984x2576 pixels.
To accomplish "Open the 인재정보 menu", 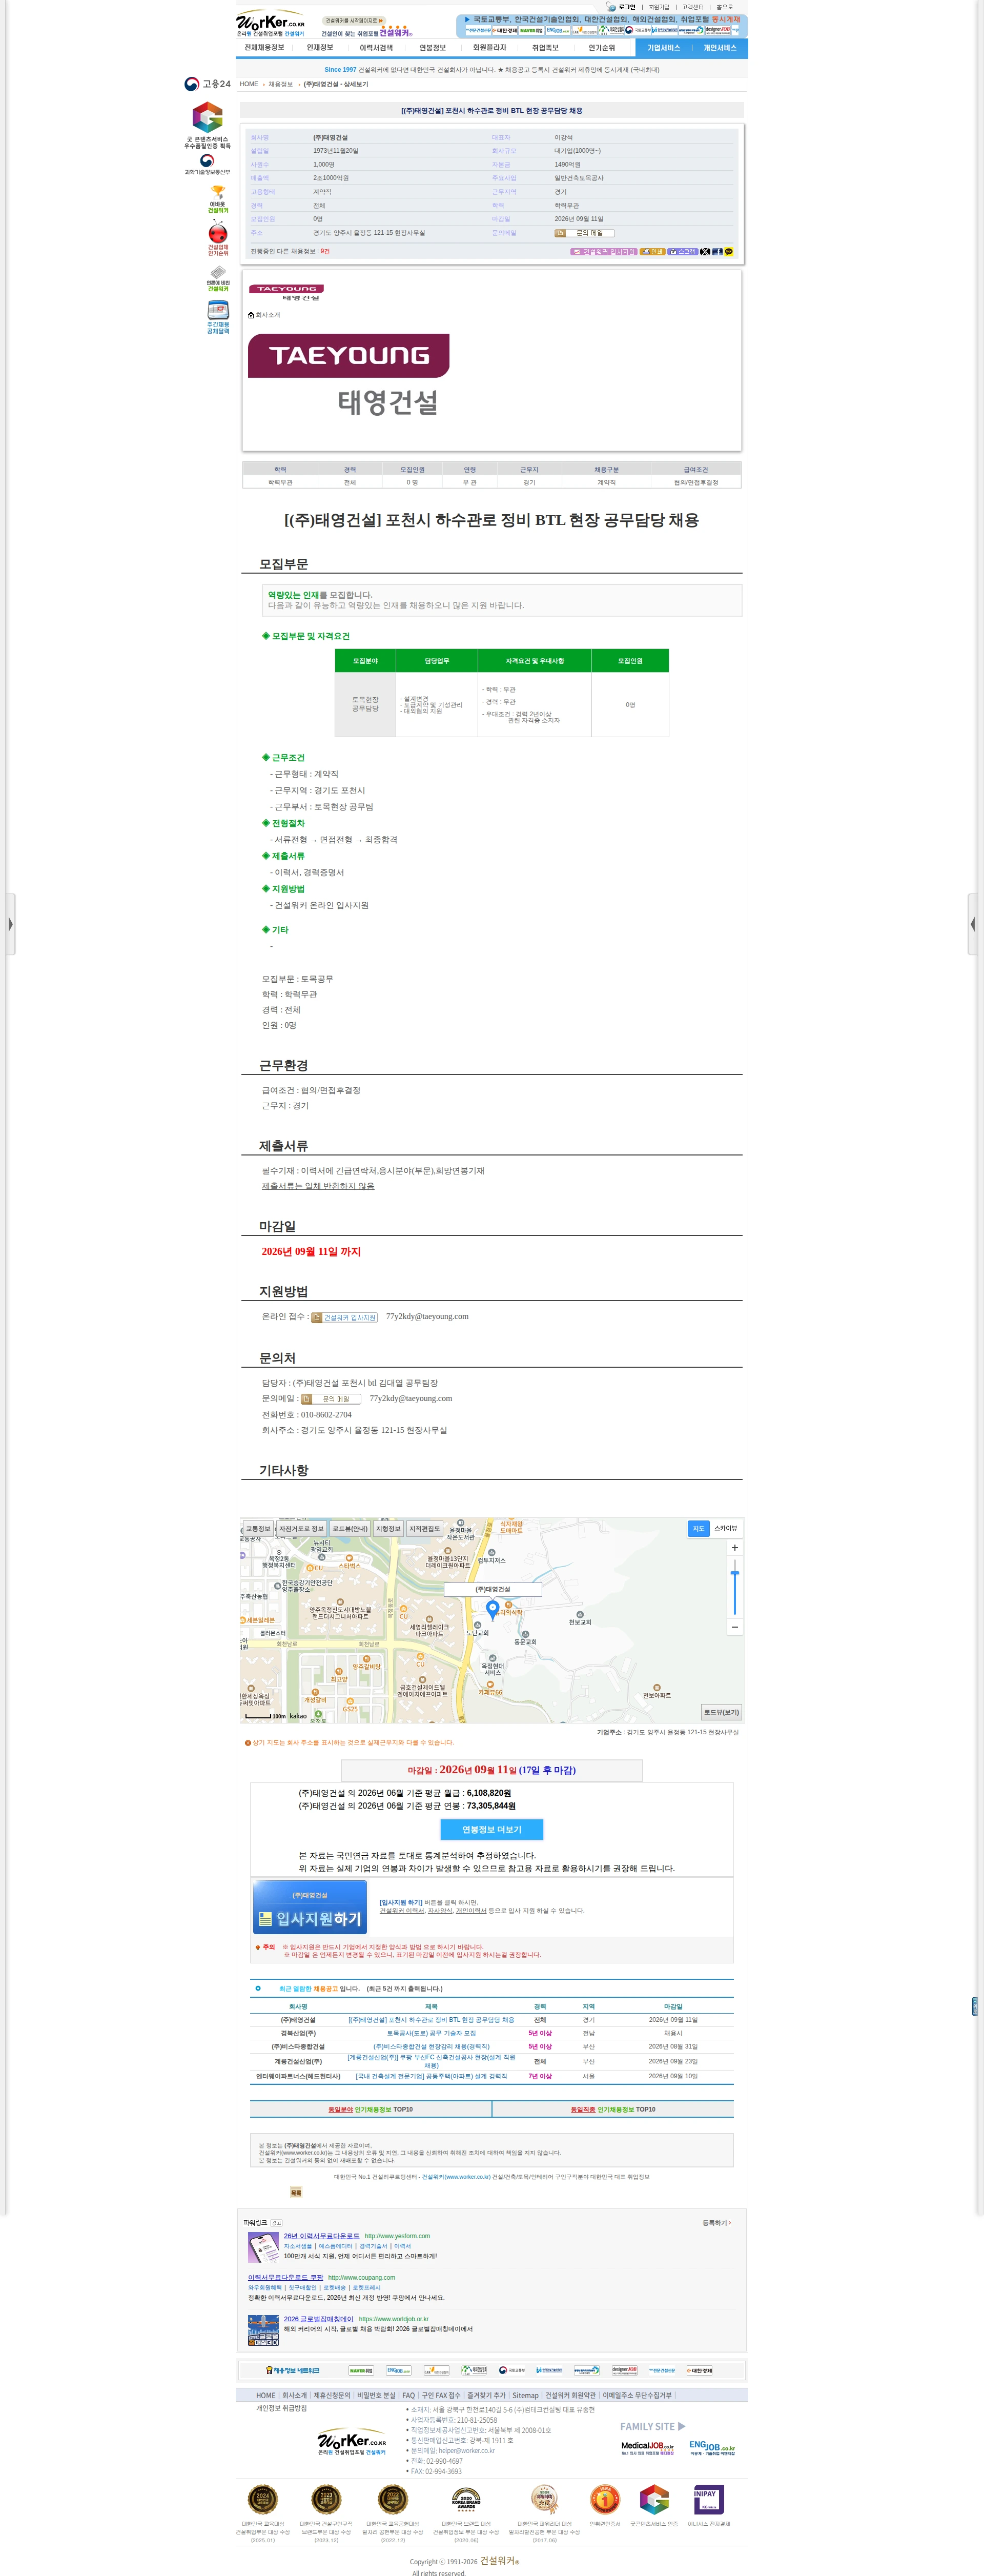I will [320, 47].
